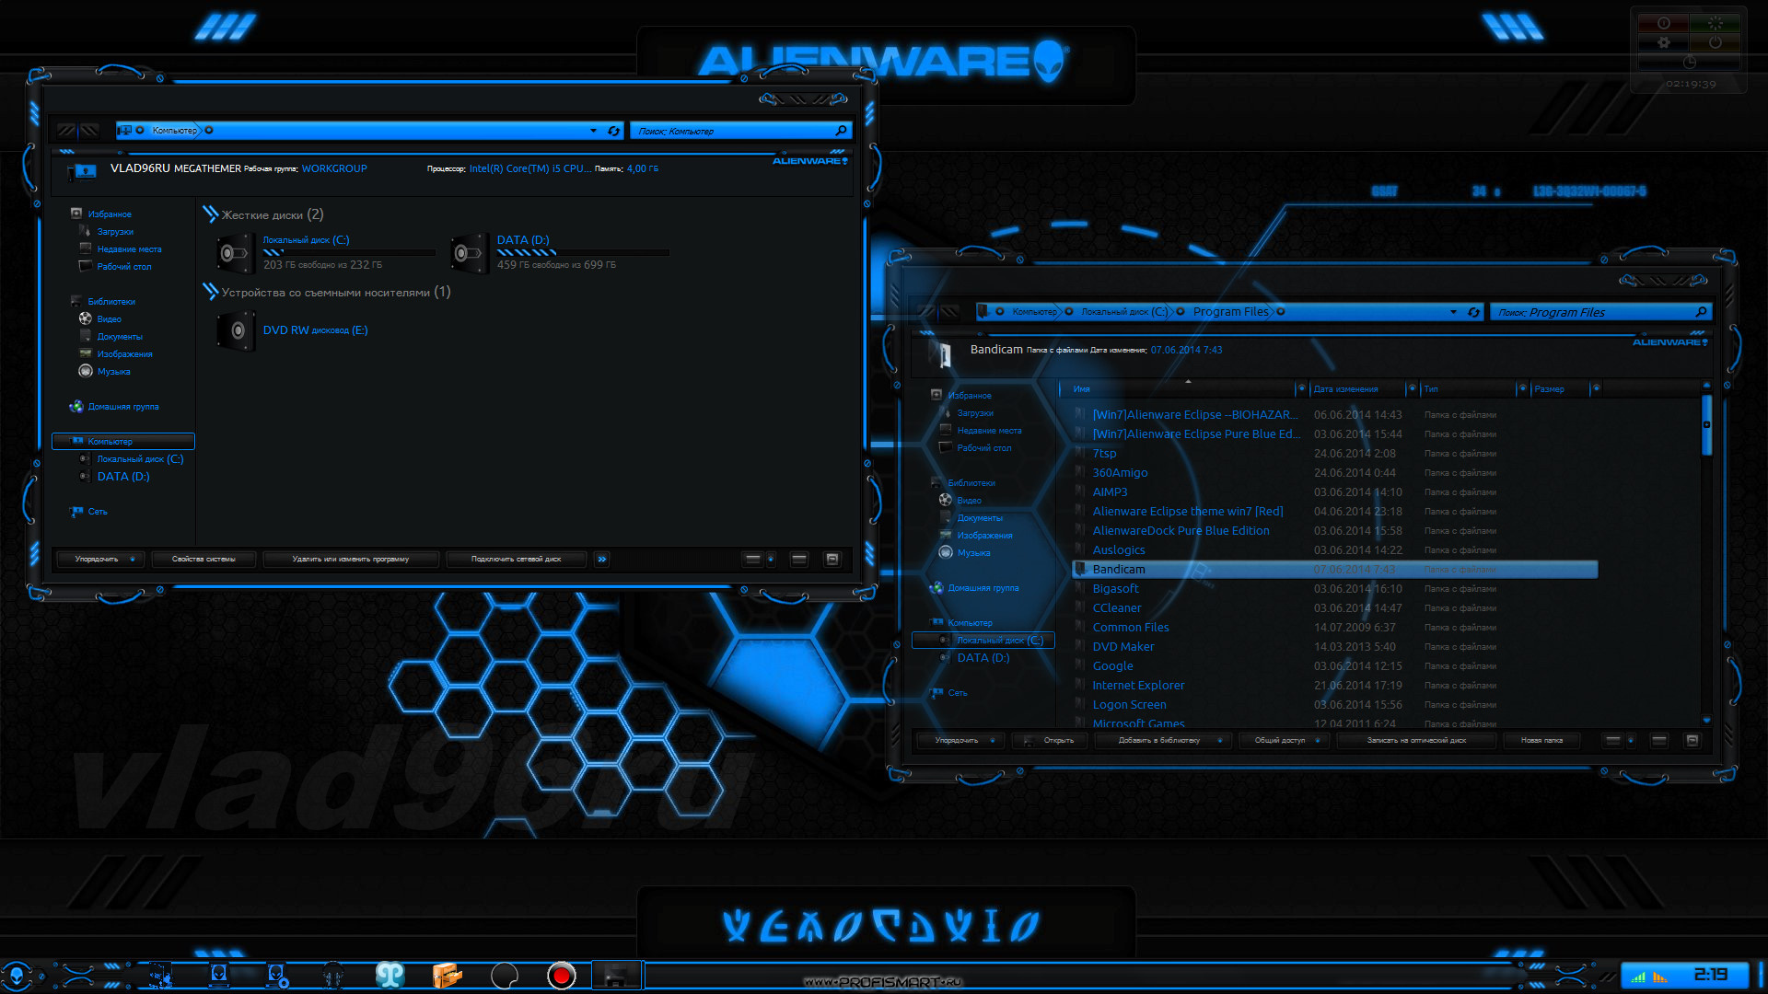The height and width of the screenshot is (994, 1768).
Task: Open Общий доступ dropdown
Action: [x=1284, y=740]
